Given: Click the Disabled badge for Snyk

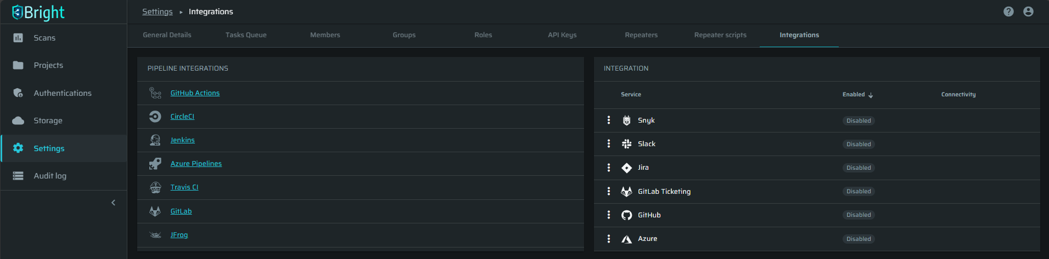Looking at the screenshot, I should point(859,120).
